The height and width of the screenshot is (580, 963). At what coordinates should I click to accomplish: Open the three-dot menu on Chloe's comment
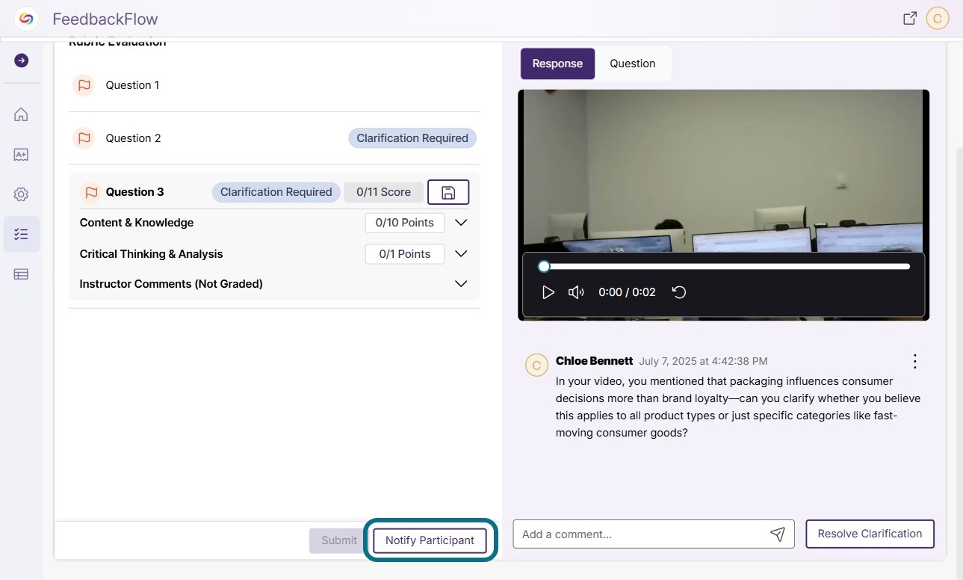915,362
